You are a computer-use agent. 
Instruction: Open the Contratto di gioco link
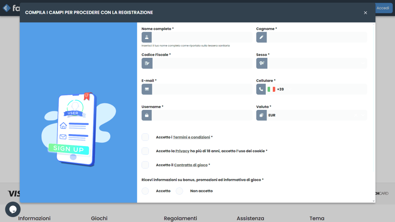tap(191, 165)
